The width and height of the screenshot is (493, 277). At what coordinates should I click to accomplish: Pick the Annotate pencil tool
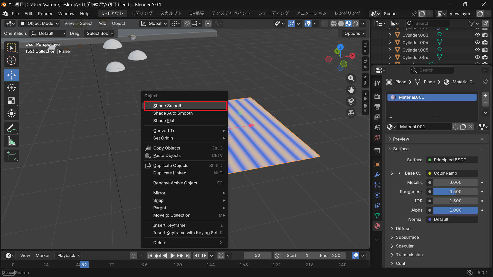(11, 128)
